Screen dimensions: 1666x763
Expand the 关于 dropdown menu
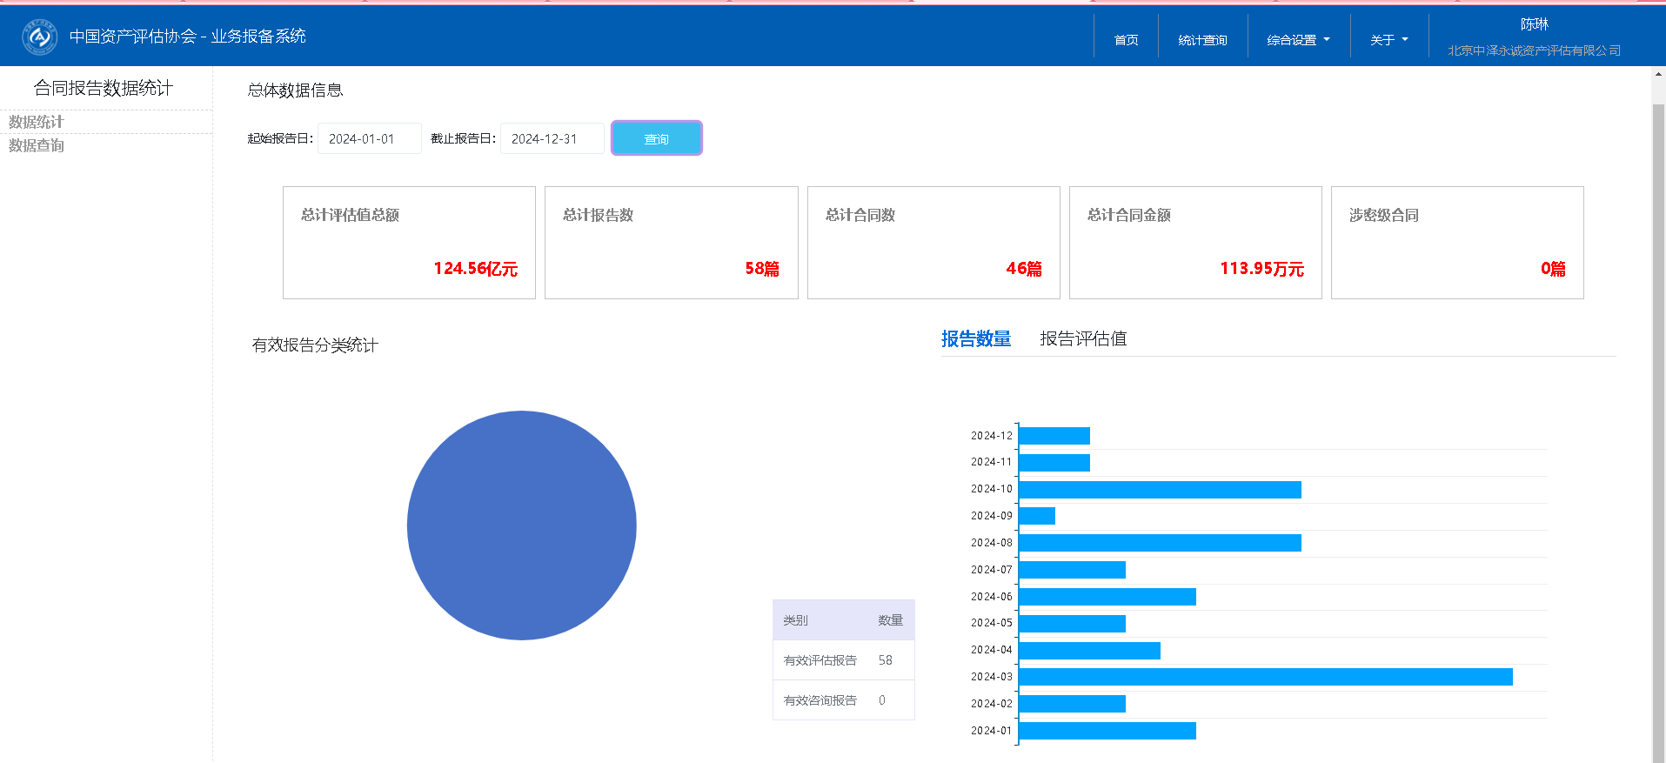(1388, 40)
